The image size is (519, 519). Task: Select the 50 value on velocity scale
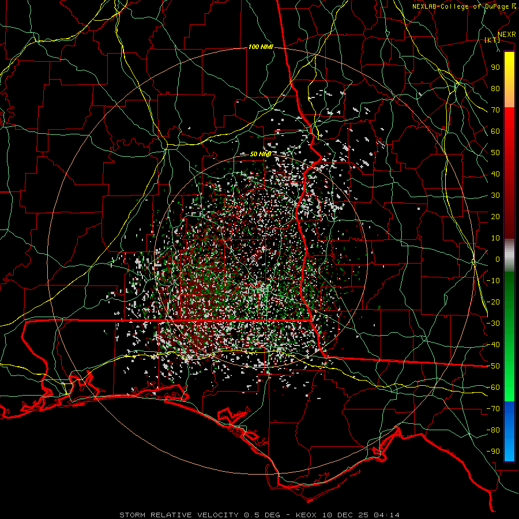pos(495,153)
